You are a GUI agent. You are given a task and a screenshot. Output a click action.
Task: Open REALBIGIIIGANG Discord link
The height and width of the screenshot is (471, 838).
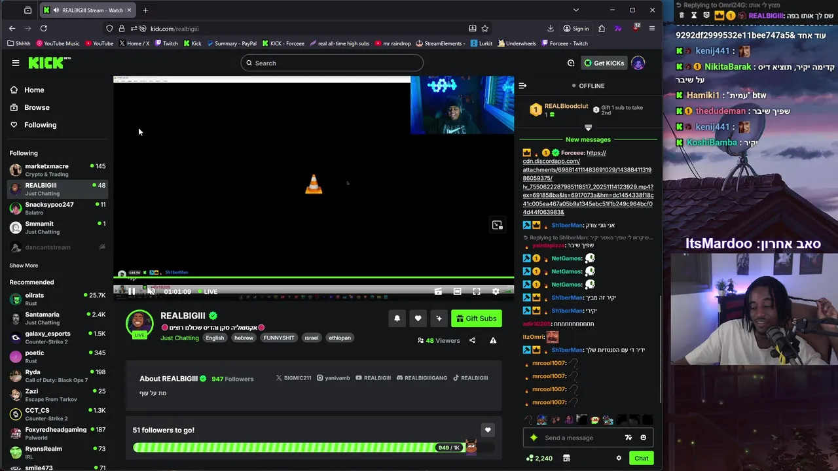[x=422, y=378]
